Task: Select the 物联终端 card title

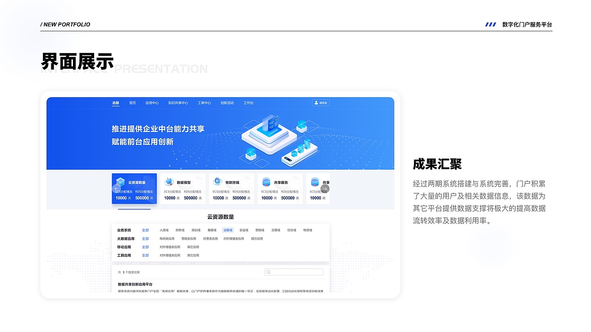Action: 232,183
